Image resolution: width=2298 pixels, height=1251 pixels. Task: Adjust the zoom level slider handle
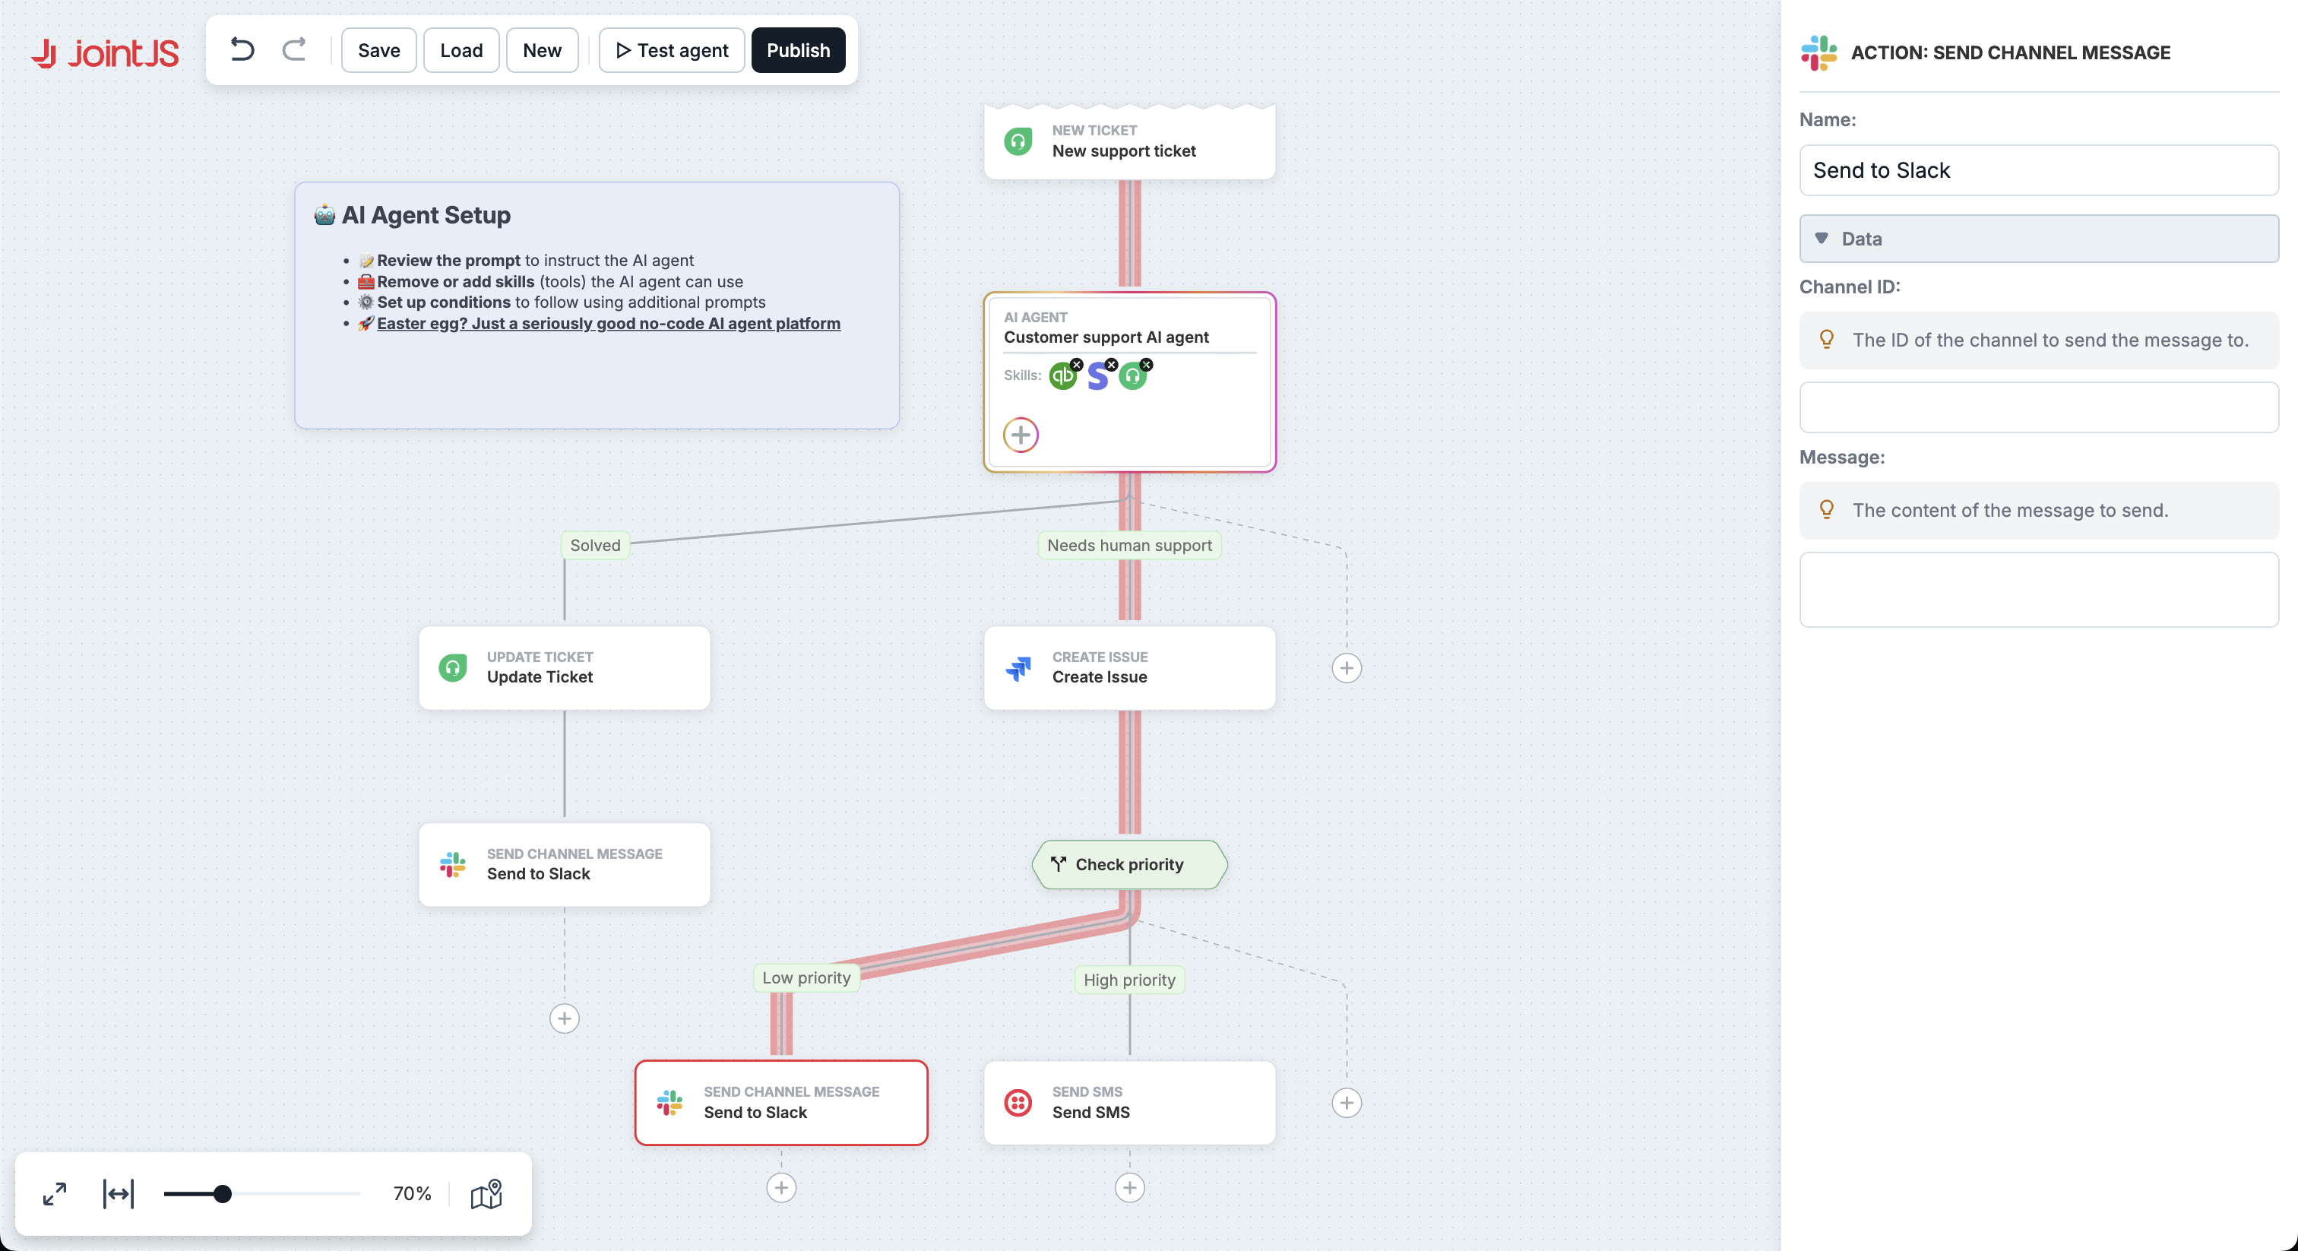point(223,1193)
